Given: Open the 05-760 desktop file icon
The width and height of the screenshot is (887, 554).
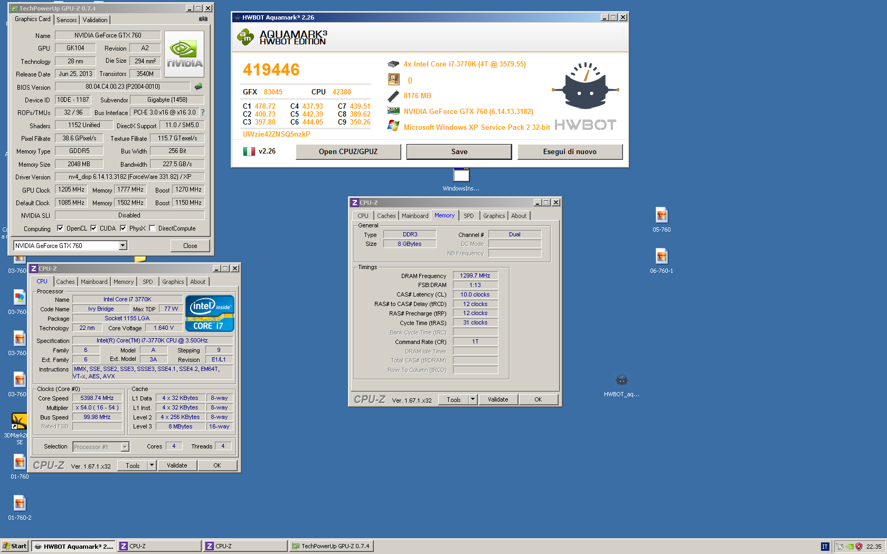Looking at the screenshot, I should tap(662, 215).
